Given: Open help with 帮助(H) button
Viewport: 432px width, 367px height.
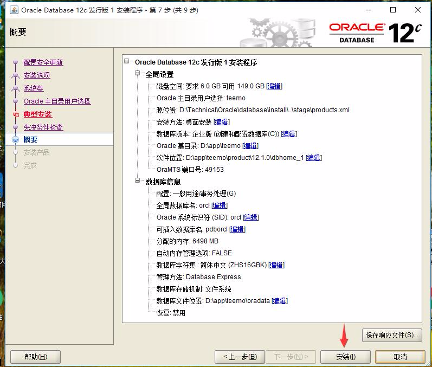Looking at the screenshot, I should (x=36, y=357).
